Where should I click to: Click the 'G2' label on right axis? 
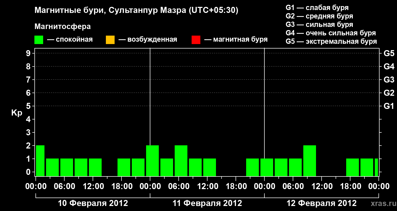pyautogui.click(x=389, y=93)
